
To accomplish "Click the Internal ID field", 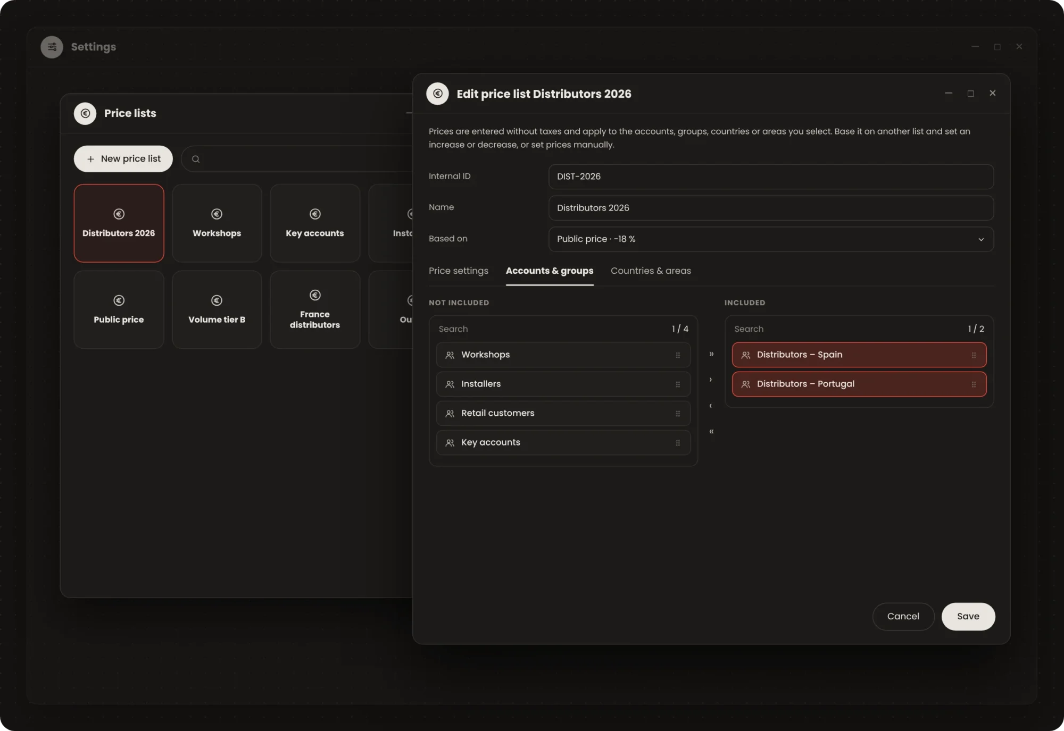I will point(771,177).
